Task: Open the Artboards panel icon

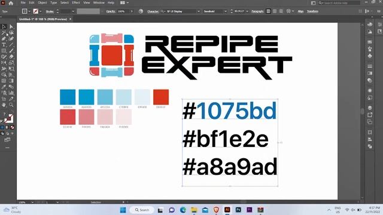Action: click(370, 122)
